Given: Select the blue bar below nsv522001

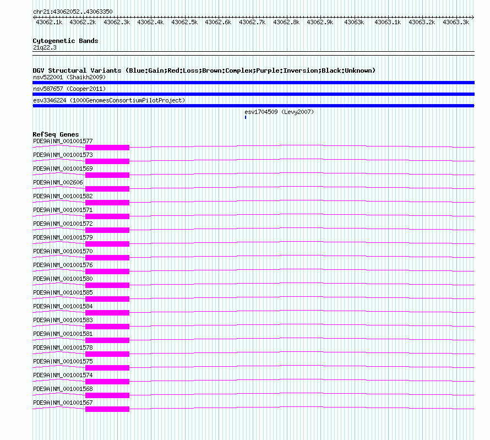Looking at the screenshot, I should 253,83.
